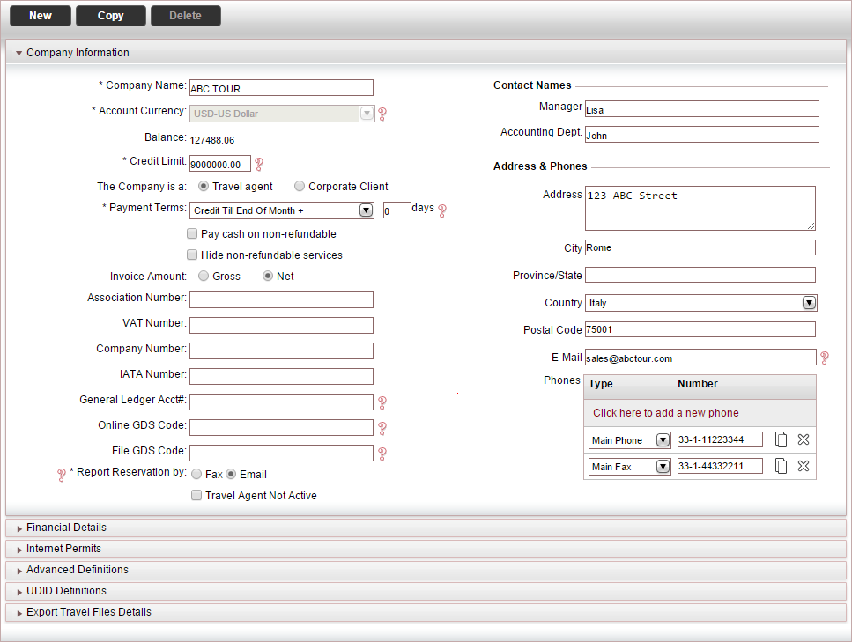Open help icon for Online GDS Code
Screen dimensions: 852x642
(382, 428)
